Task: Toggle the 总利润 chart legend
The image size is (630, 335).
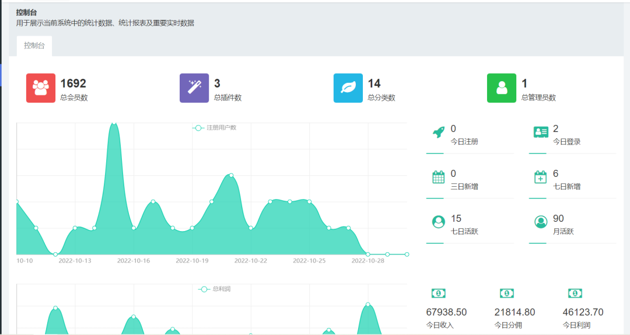Action: pyautogui.click(x=215, y=289)
